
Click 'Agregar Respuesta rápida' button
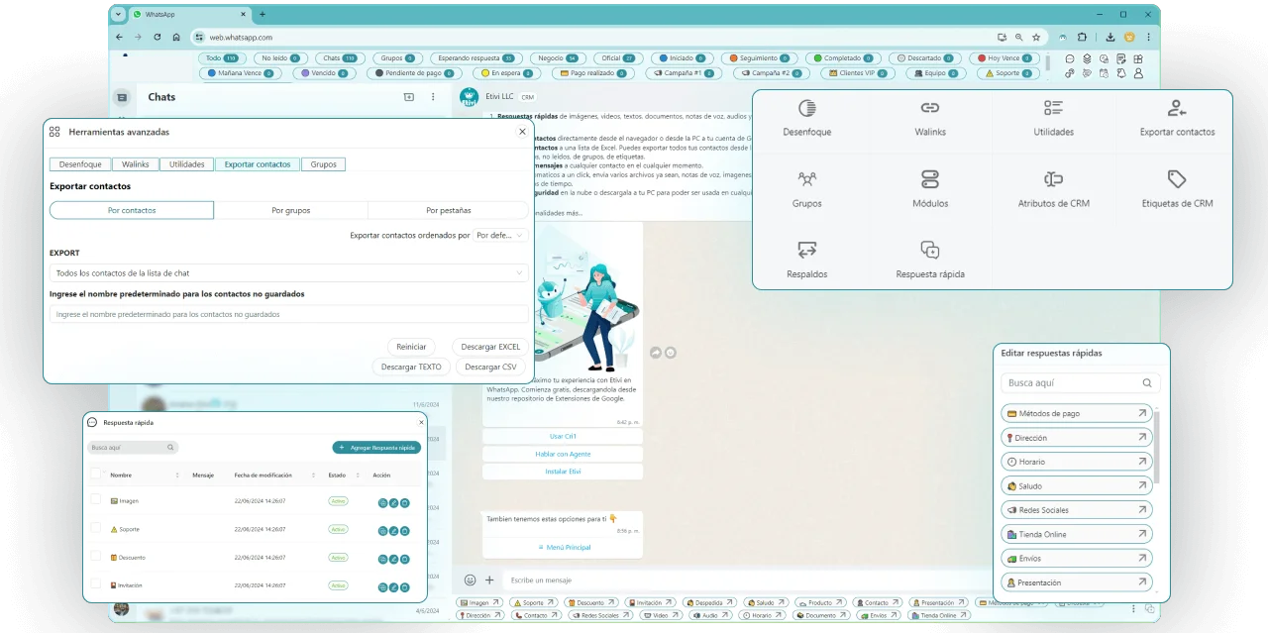376,448
